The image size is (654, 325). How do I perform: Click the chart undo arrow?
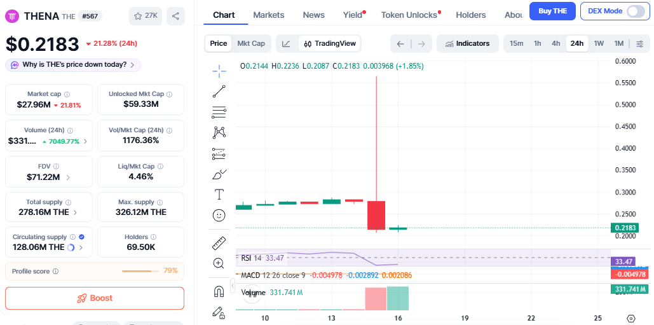400,44
